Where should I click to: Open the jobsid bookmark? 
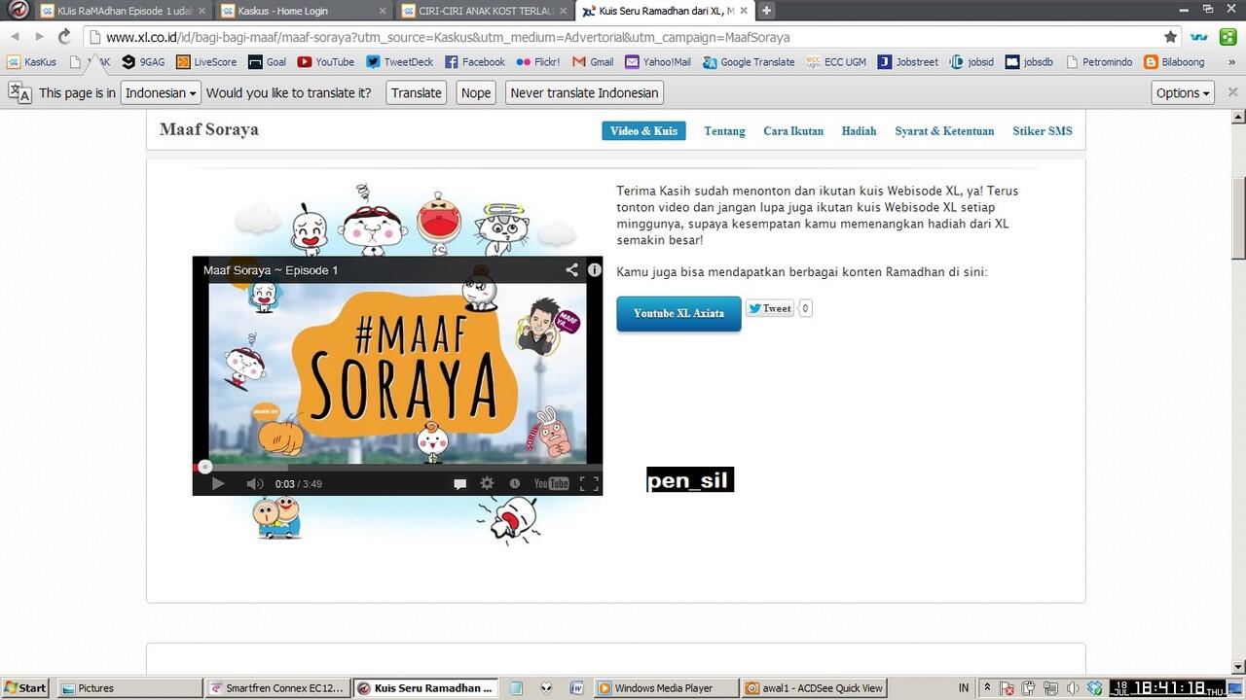[971, 62]
